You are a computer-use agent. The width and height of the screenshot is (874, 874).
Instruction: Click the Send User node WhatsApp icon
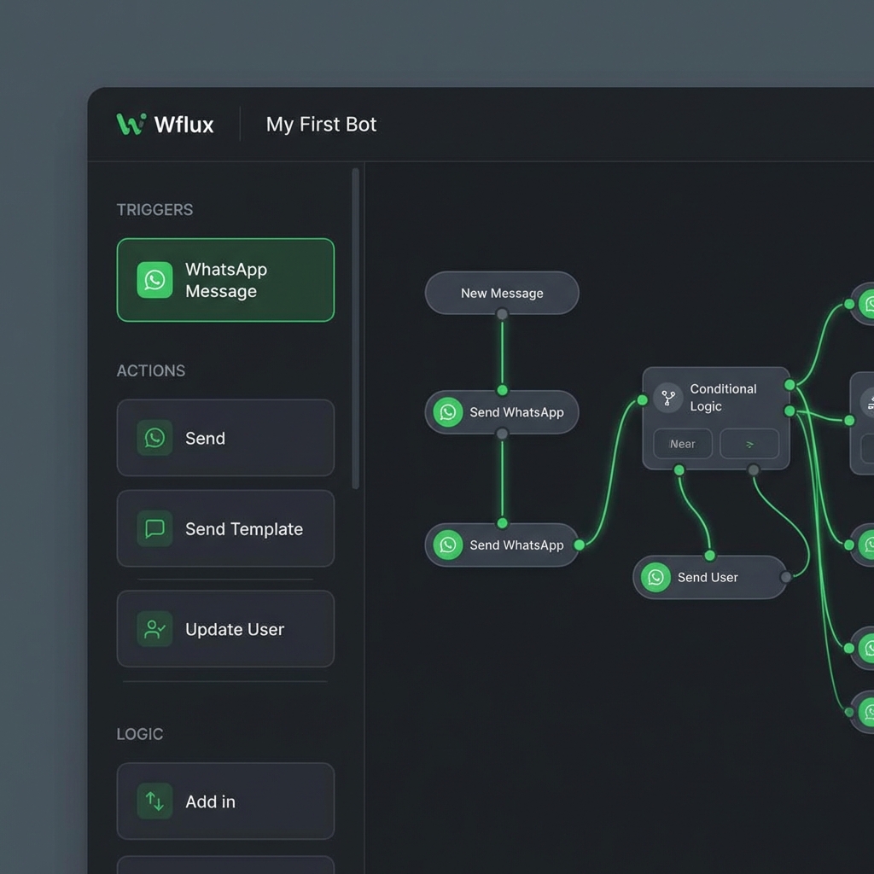pyautogui.click(x=655, y=577)
